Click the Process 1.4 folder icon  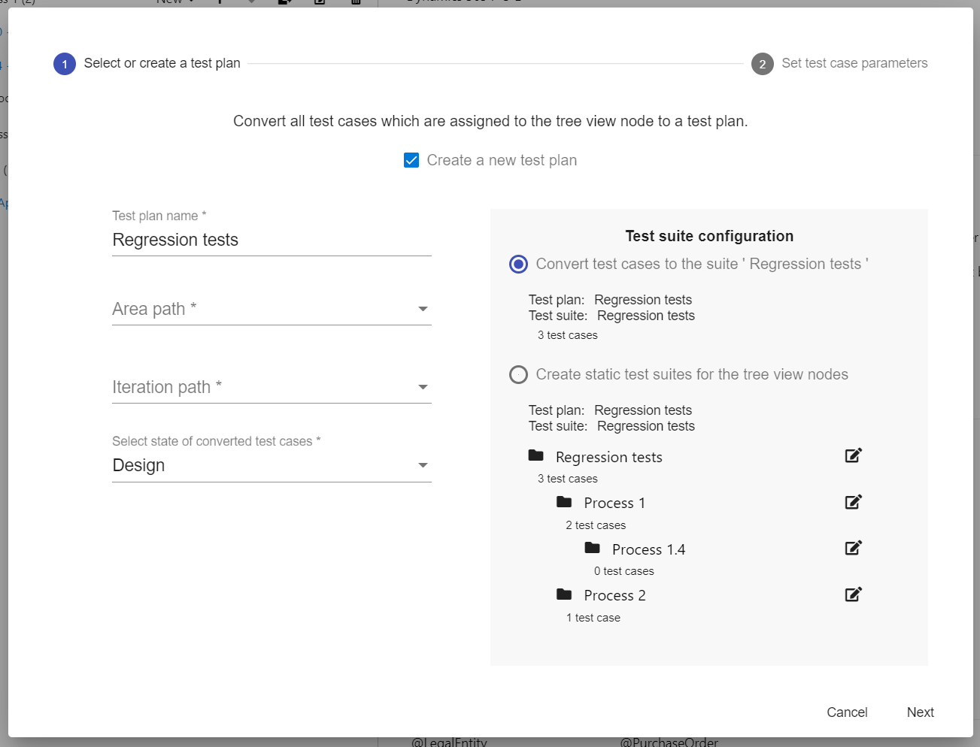(593, 548)
